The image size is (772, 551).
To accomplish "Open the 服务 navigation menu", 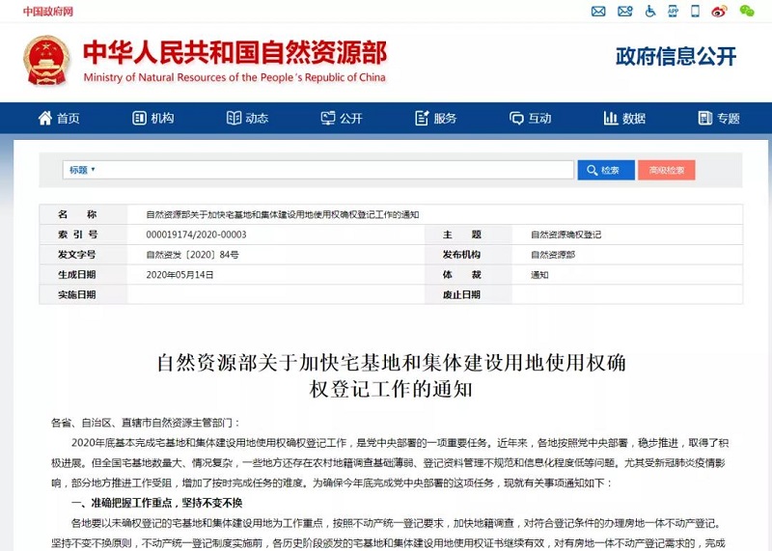I will 435,118.
